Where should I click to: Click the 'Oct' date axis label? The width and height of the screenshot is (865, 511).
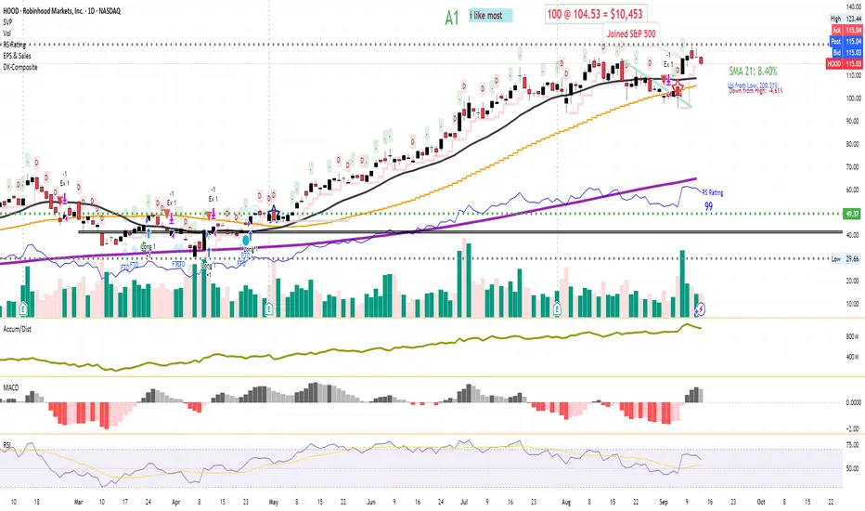point(761,502)
